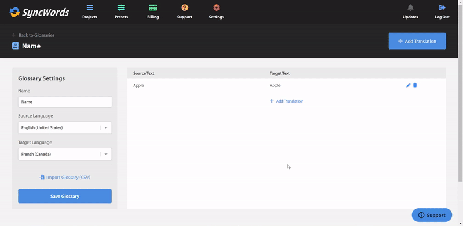
Task: Delete the Apple translation row
Action: click(x=415, y=85)
